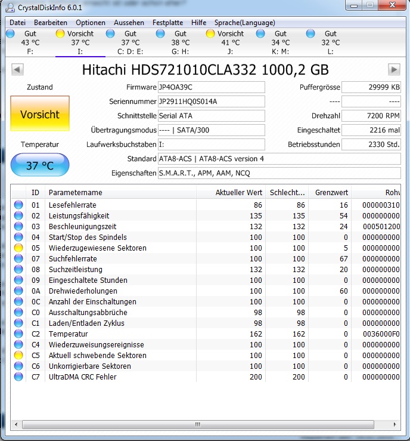410x441 pixels.
Task: Click the yellow Vorsicht health status button
Action: [x=40, y=113]
